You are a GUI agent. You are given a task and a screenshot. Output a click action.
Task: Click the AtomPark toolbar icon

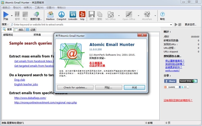147,14
